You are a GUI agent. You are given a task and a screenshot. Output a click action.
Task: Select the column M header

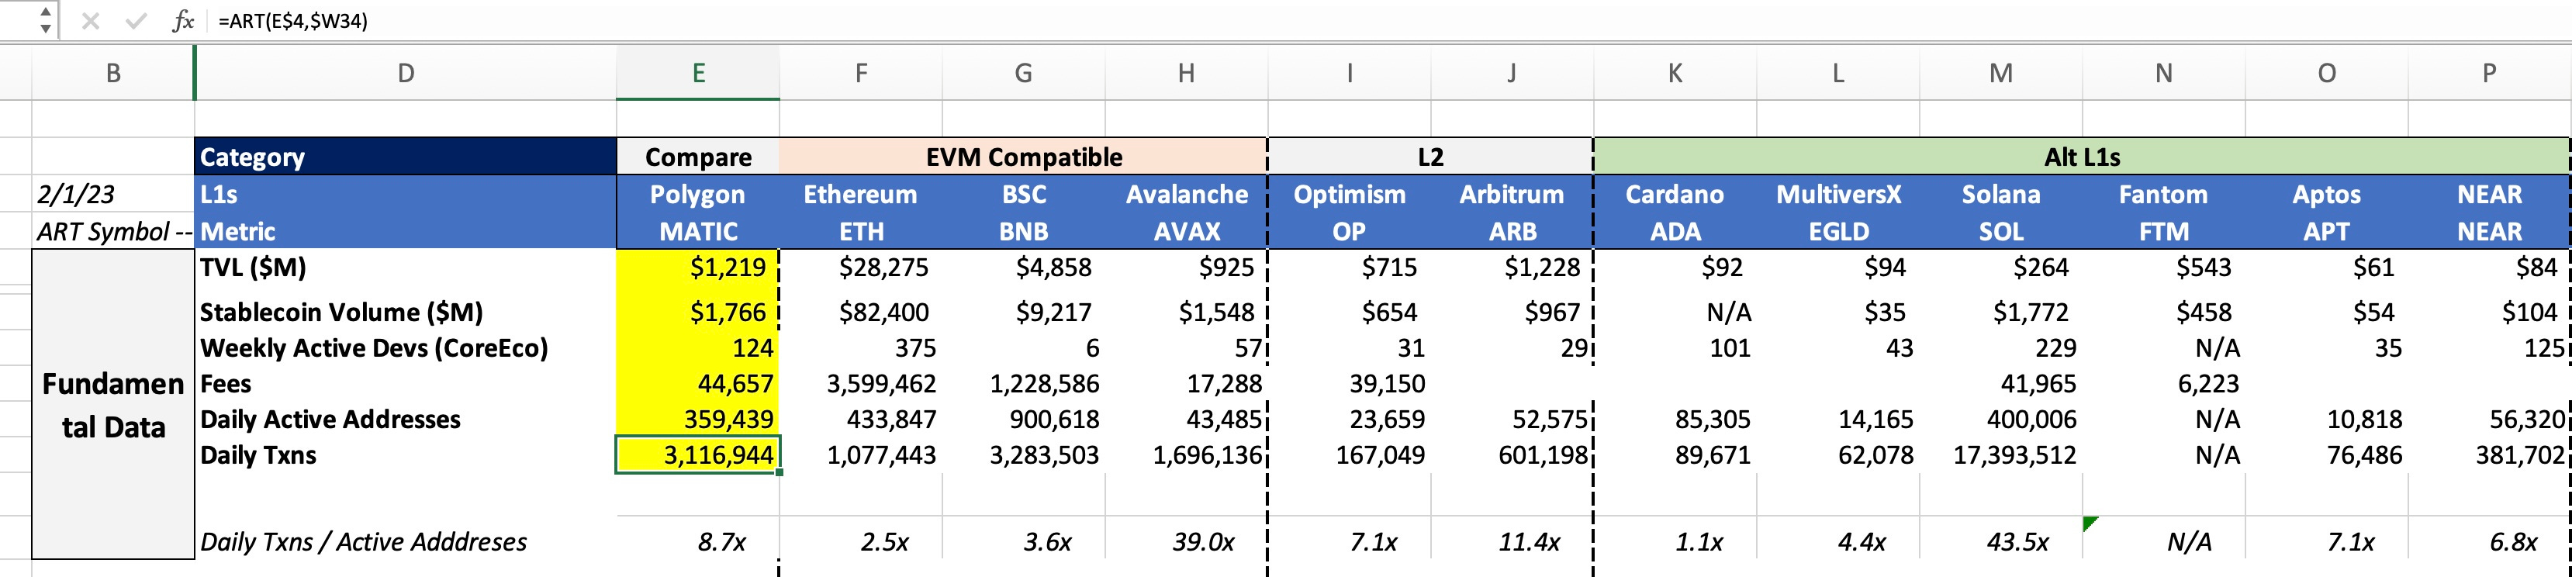tap(2000, 73)
